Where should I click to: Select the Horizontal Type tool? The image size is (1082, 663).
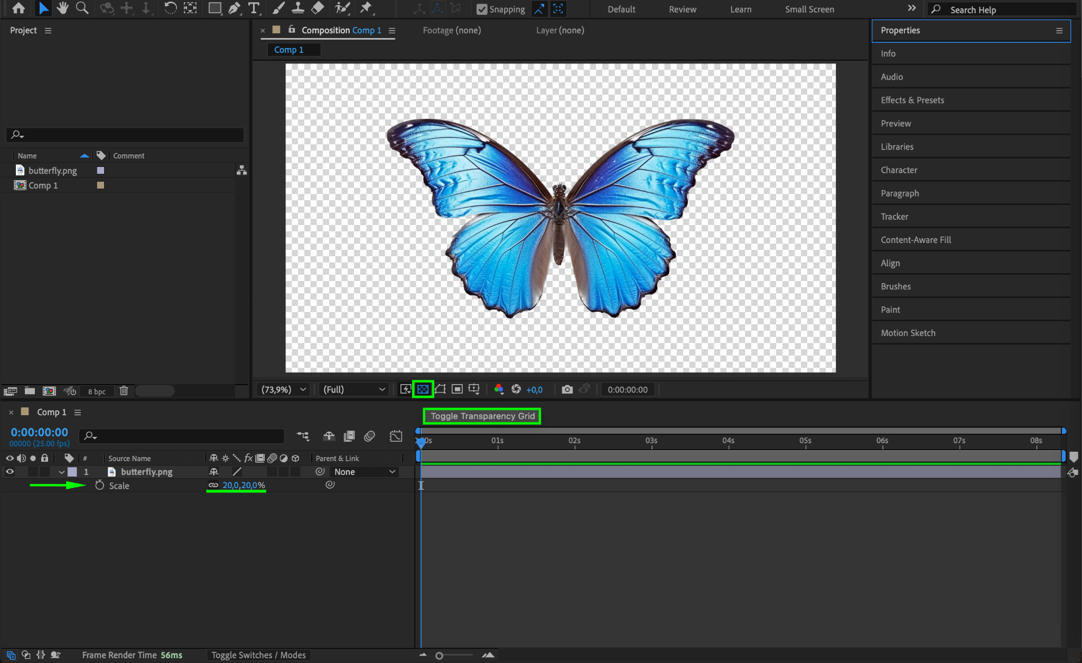254,8
